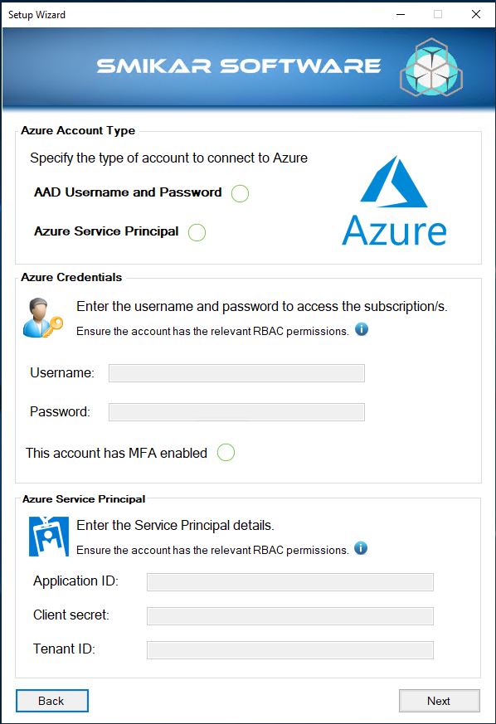Enable the MFA enabled account option
This screenshot has width=496, height=724.
(226, 453)
